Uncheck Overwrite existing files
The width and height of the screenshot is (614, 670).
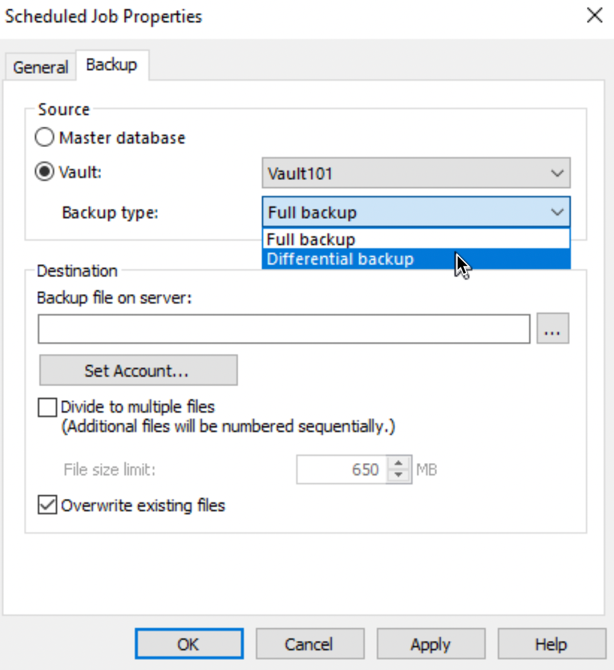(47, 505)
